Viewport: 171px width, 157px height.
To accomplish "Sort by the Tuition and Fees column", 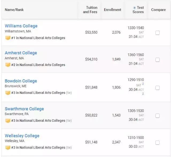I will tap(90, 10).
